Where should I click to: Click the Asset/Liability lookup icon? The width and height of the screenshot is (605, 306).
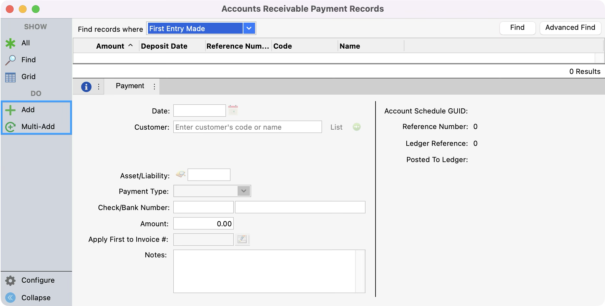click(x=180, y=174)
